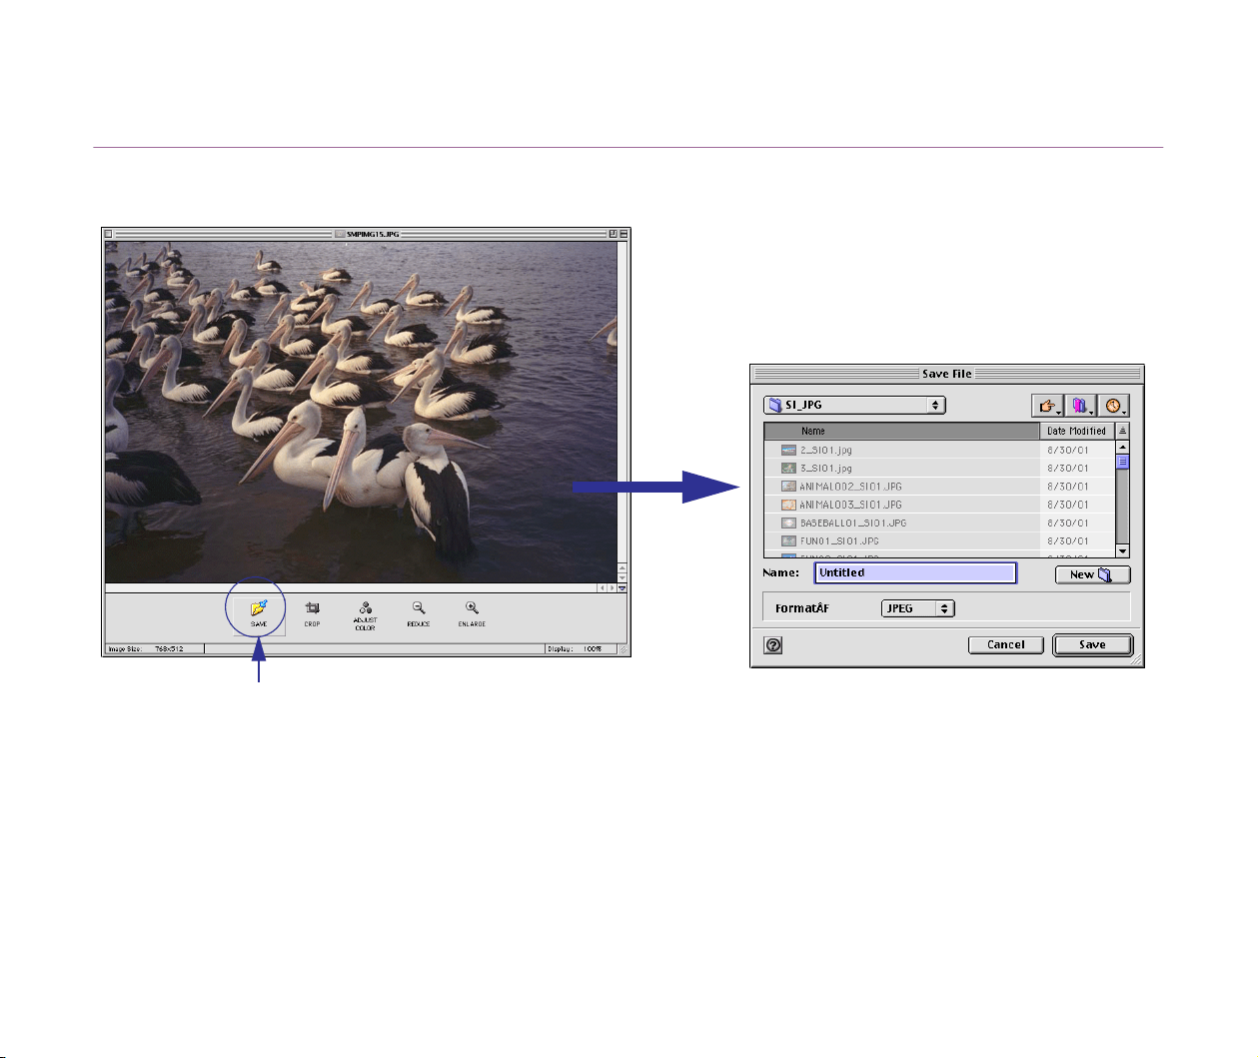Click the Enlarge magnifier tool

coord(472,613)
